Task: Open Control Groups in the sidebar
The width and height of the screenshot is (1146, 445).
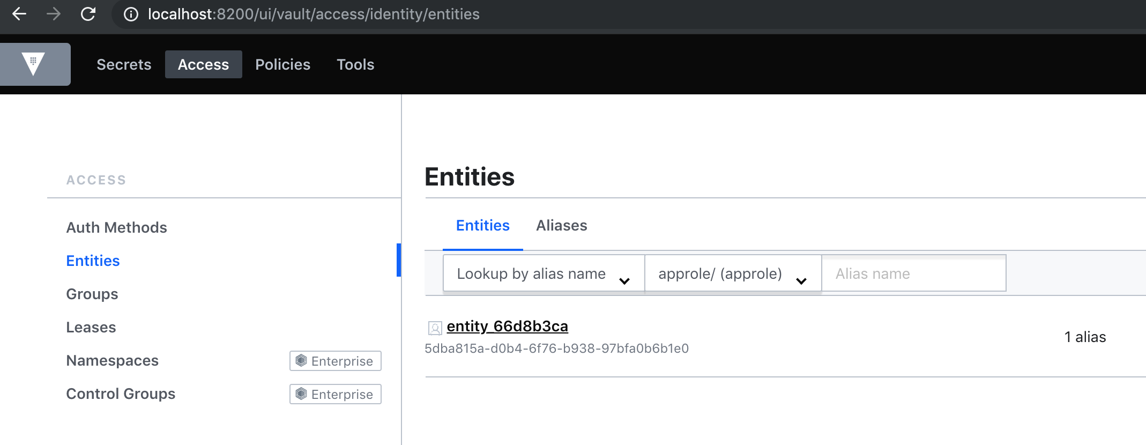Action: tap(121, 394)
